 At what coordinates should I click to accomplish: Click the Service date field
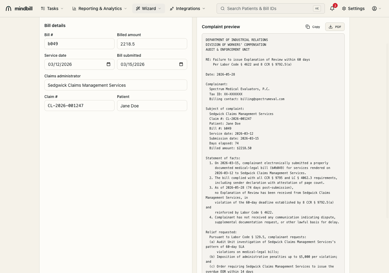(x=79, y=64)
